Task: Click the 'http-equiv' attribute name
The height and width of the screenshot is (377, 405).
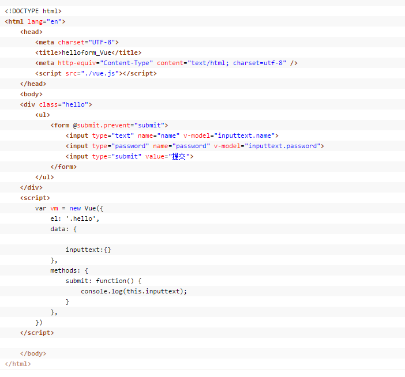Action: tap(77, 63)
